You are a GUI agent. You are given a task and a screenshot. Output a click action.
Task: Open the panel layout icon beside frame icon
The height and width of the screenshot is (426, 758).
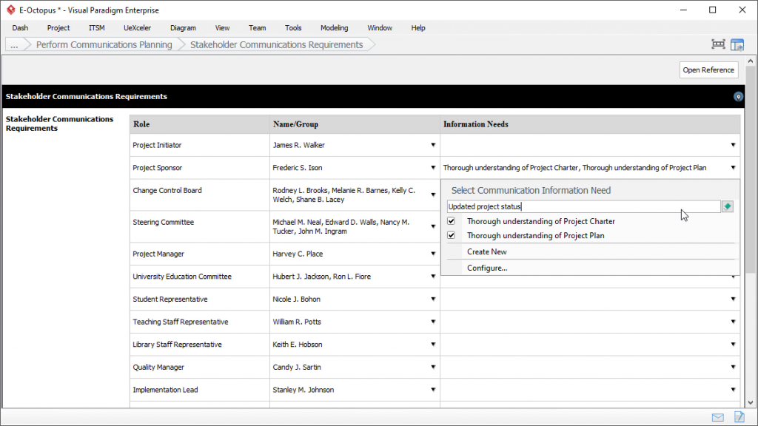tap(737, 44)
